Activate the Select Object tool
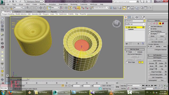 pos(24,8)
